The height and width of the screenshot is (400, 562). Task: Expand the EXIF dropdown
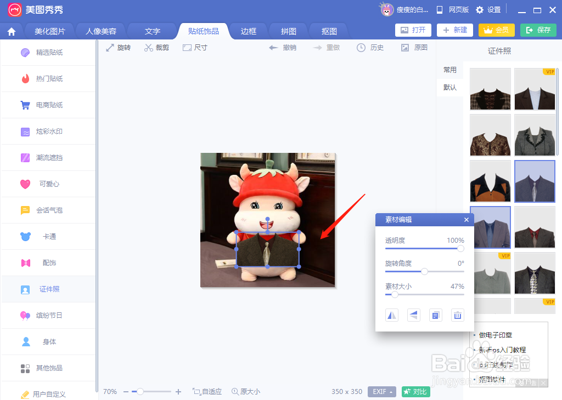pyautogui.click(x=382, y=392)
